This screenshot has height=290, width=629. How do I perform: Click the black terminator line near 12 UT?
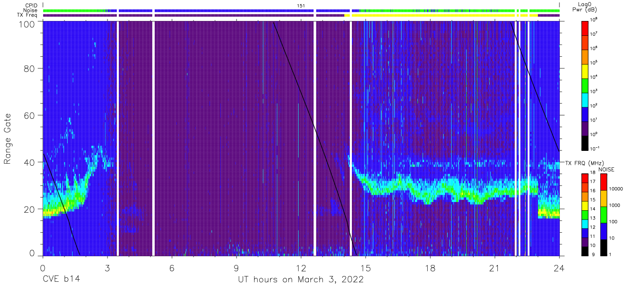click(313, 128)
